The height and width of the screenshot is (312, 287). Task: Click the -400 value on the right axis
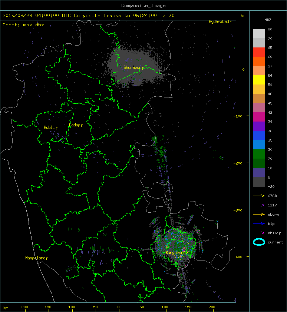click(x=238, y=257)
